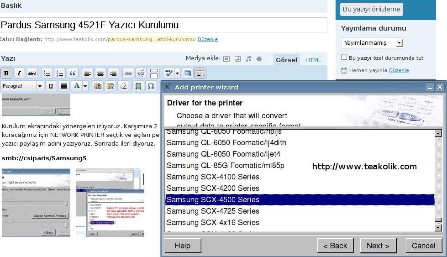Click the text color A button
Screen dimensions: 447x257
coord(77,86)
